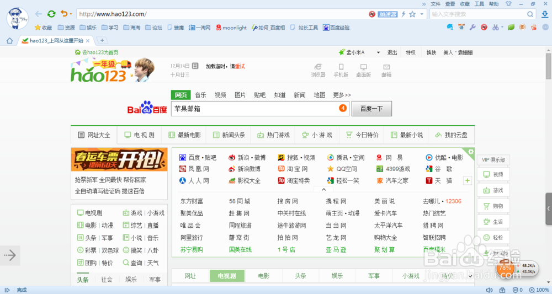This screenshot has height=294, width=552.
Task: Click the star bookmark icon in address bar
Action: click(x=412, y=14)
